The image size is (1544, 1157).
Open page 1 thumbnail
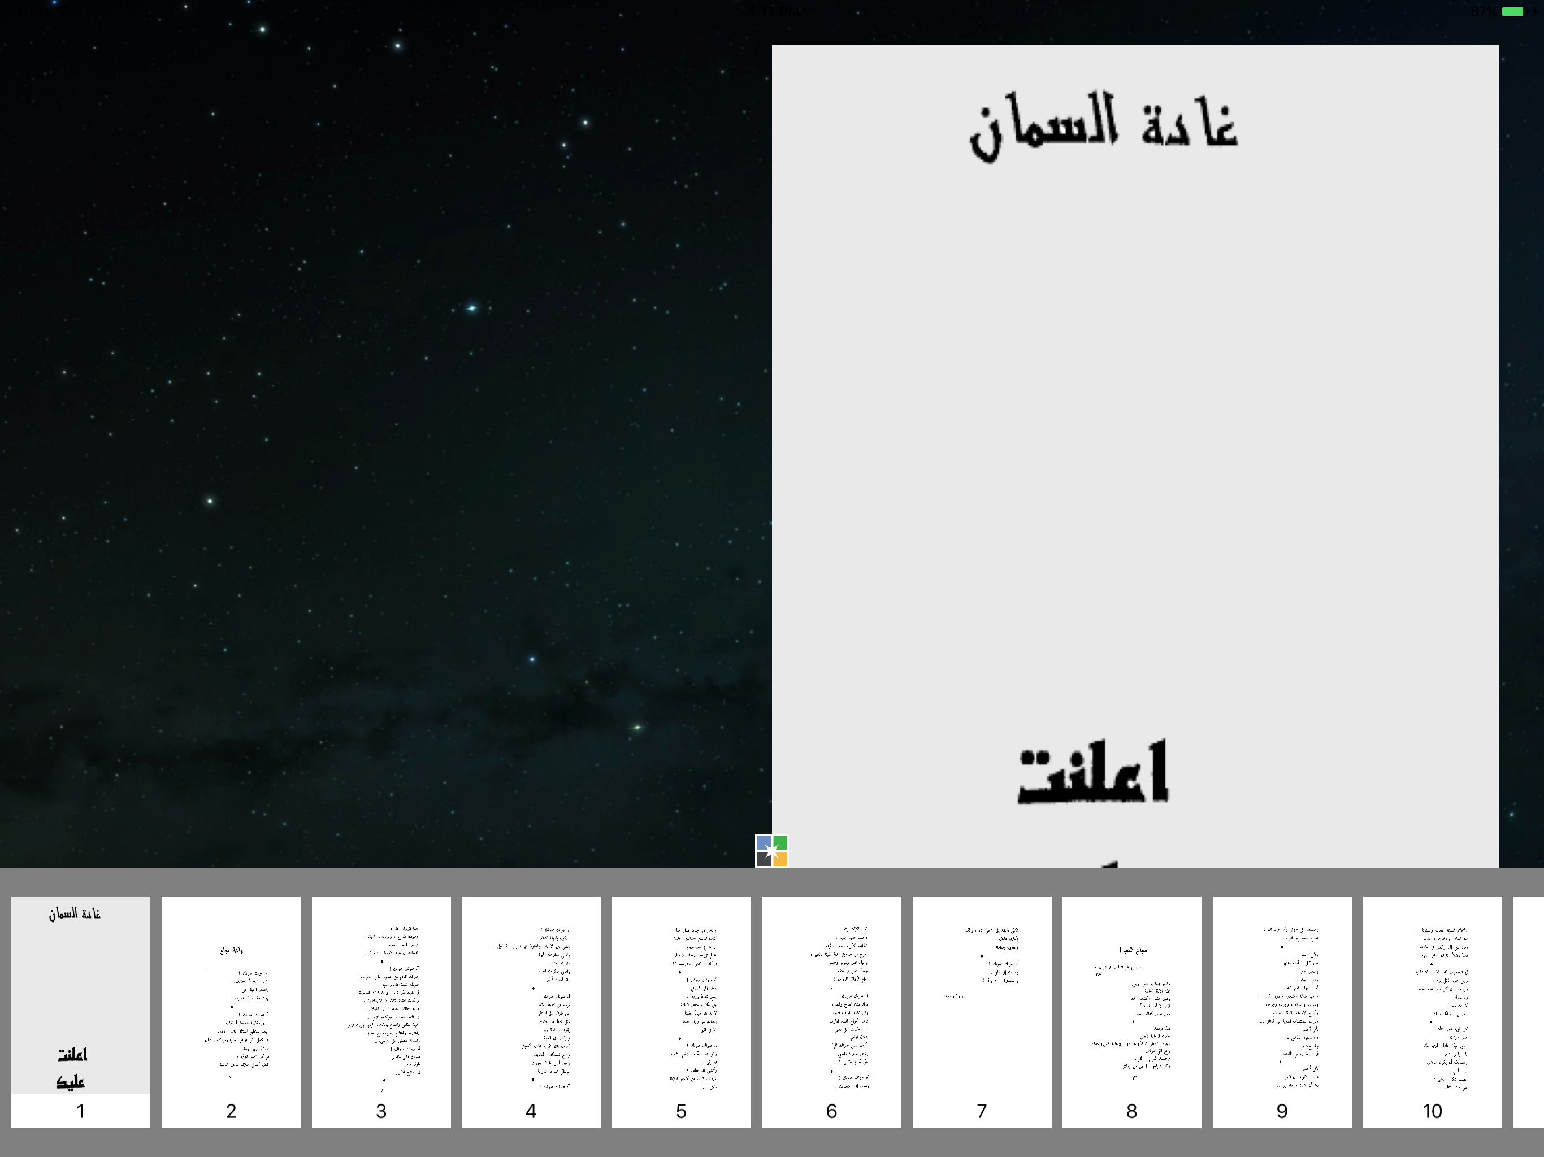pyautogui.click(x=80, y=1012)
